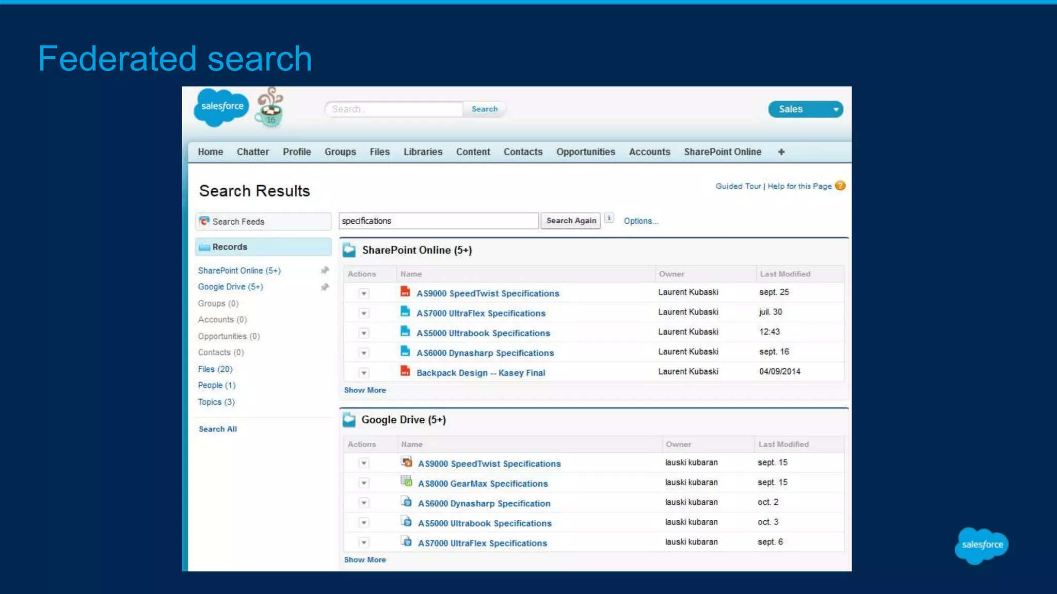Go to the Libraries tab
The image size is (1057, 594).
click(x=423, y=152)
